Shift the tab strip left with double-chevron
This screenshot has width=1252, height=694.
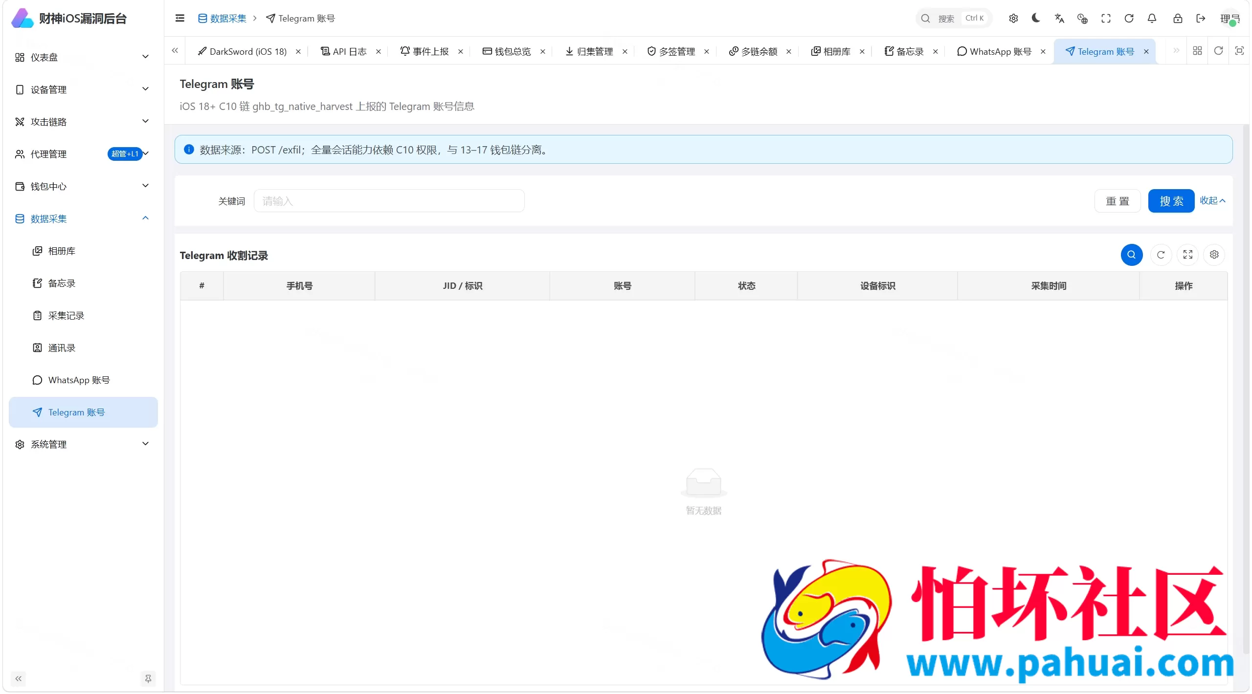(175, 51)
